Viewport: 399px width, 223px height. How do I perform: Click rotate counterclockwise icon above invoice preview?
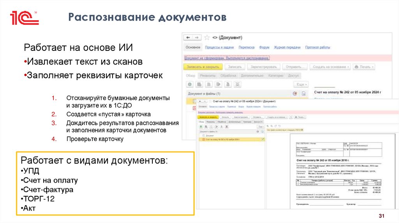(279, 126)
